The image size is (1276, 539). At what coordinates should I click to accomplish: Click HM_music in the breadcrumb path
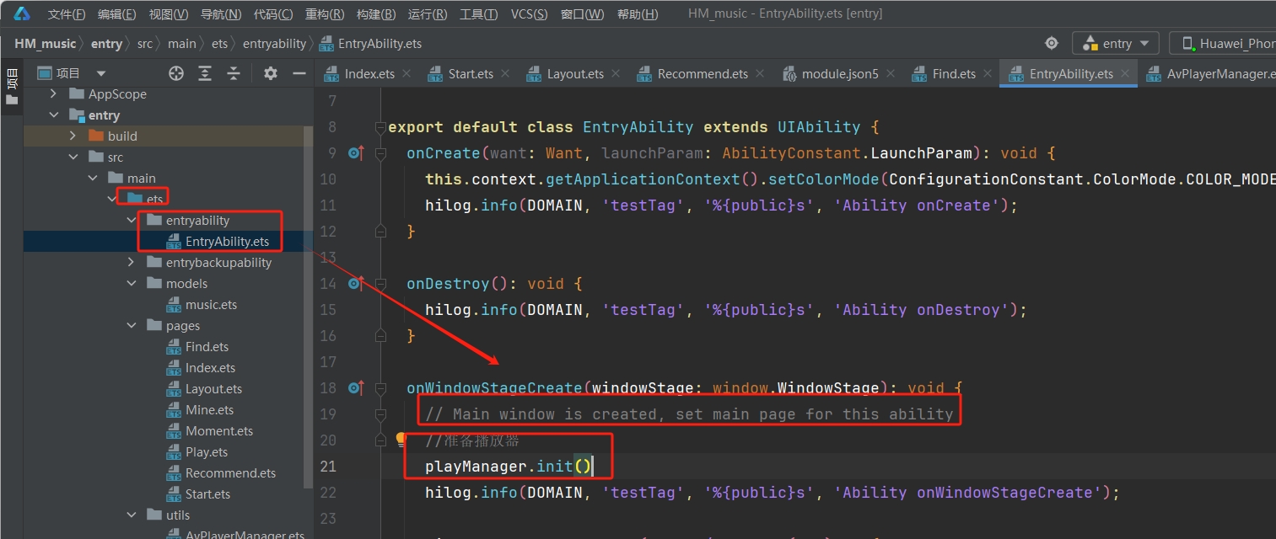click(46, 44)
